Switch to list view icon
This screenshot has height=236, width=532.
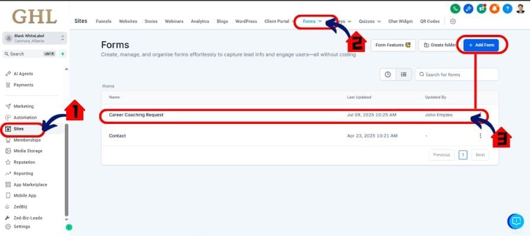[x=403, y=74]
